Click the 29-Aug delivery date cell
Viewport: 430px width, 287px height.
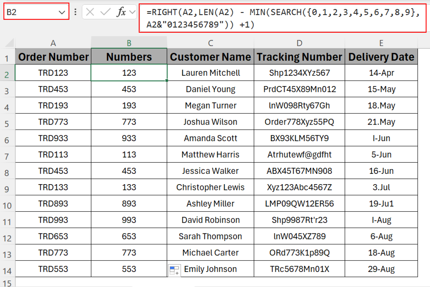click(381, 269)
